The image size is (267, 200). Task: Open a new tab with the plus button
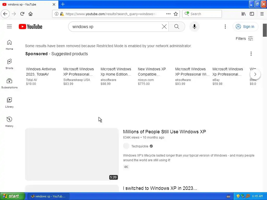click(63, 4)
